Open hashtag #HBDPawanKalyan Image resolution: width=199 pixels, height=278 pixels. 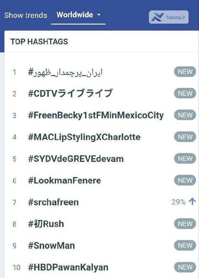pyautogui.click(x=68, y=268)
